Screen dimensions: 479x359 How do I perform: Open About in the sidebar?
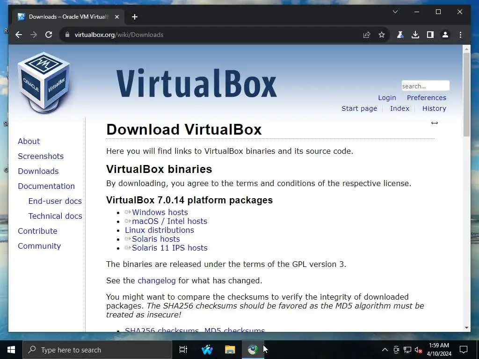(29, 141)
